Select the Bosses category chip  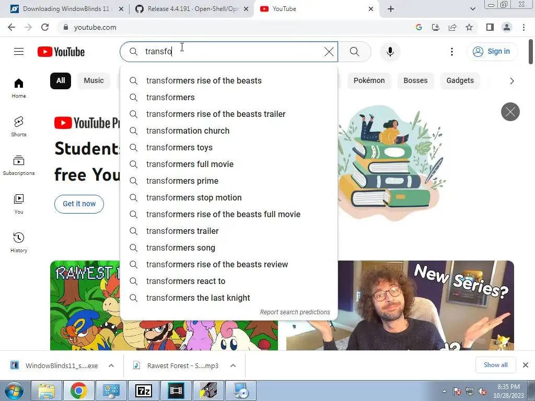tap(415, 81)
